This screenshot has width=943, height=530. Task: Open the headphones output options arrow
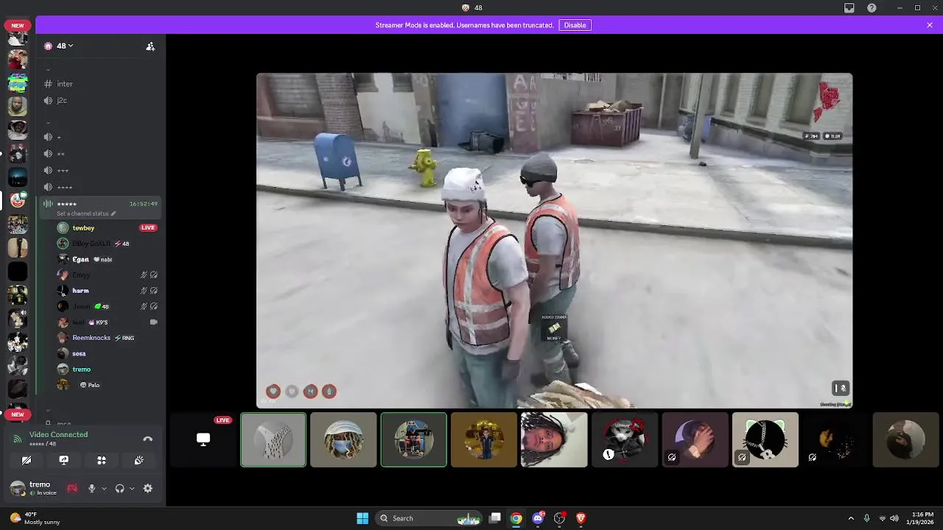[131, 488]
